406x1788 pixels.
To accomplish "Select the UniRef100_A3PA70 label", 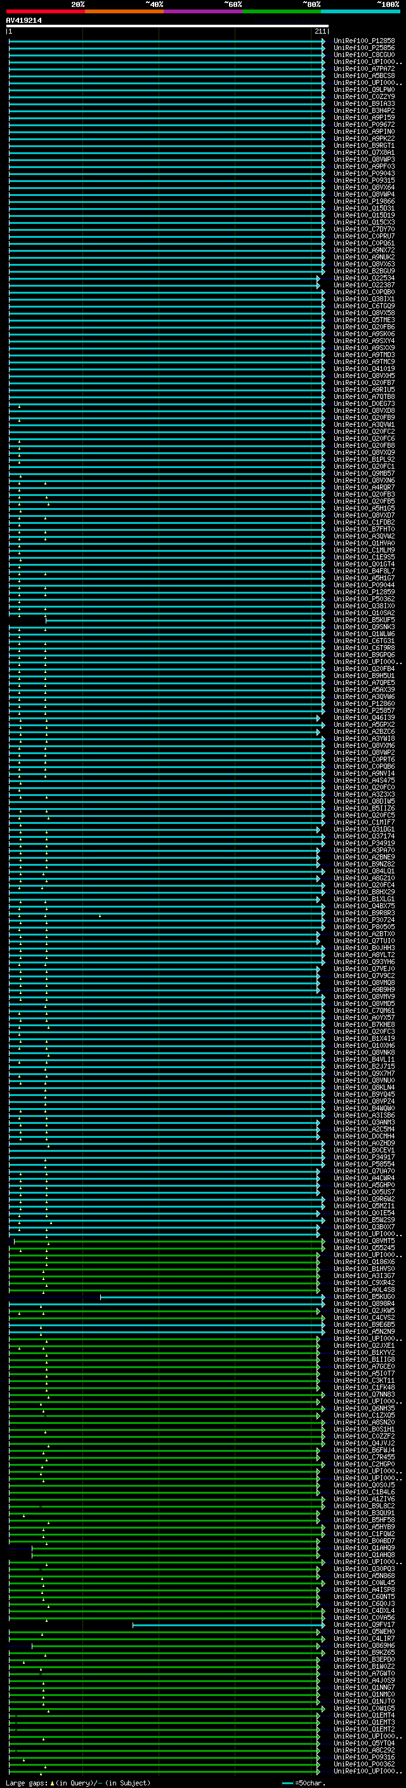I will (364, 851).
